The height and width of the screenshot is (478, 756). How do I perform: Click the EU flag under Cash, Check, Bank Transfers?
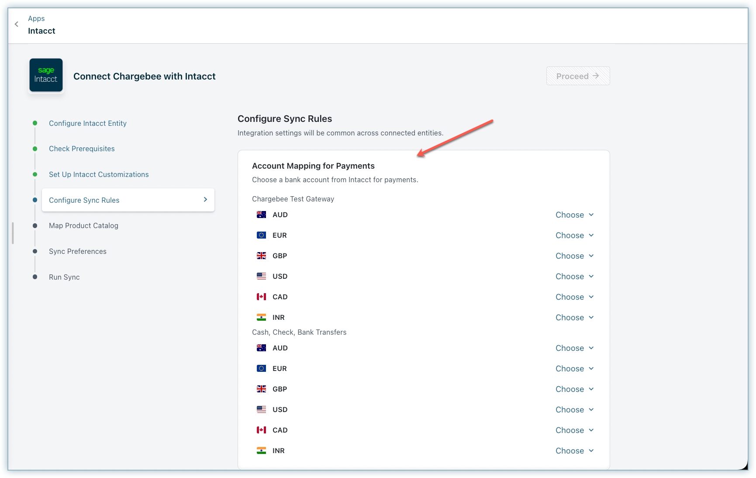(261, 368)
